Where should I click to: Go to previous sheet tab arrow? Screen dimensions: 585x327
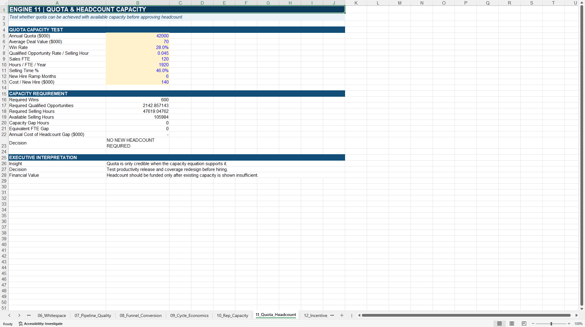point(9,315)
